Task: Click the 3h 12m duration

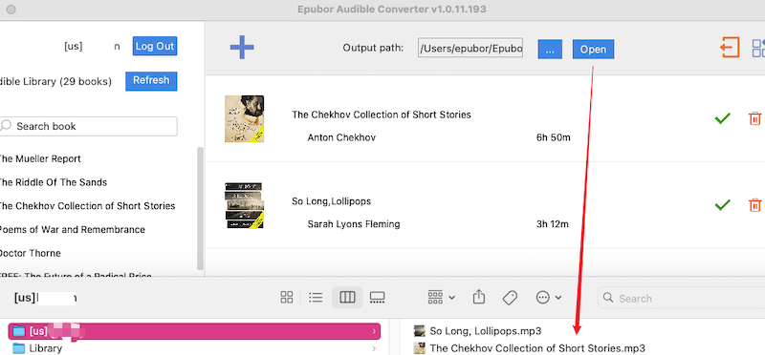Action: 553,224
